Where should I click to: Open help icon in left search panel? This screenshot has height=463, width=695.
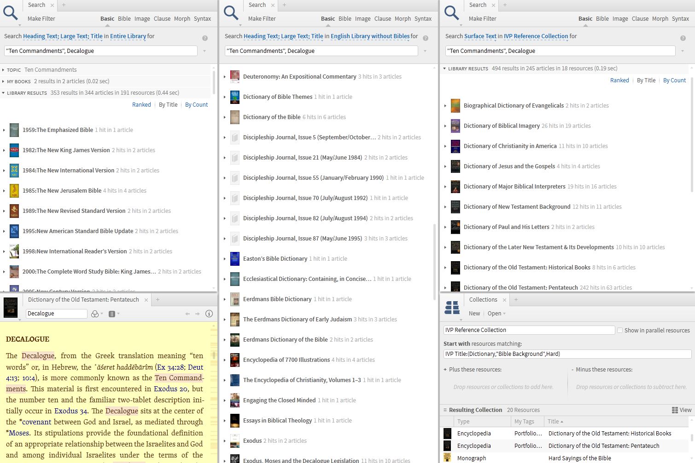[205, 38]
